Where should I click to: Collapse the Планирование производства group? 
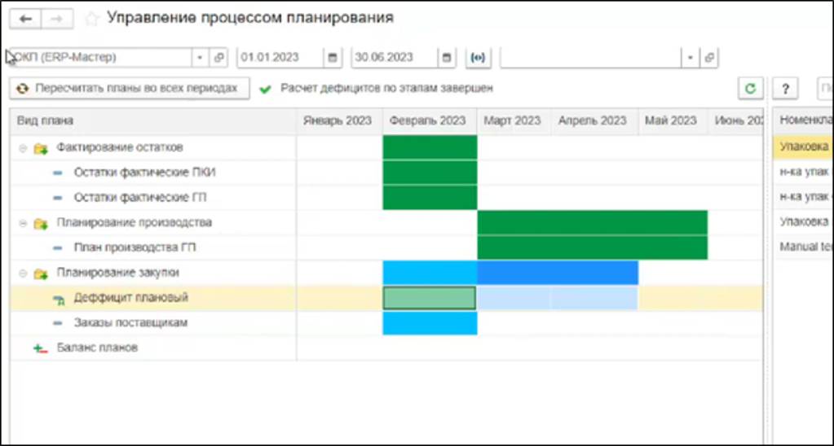pyautogui.click(x=22, y=223)
